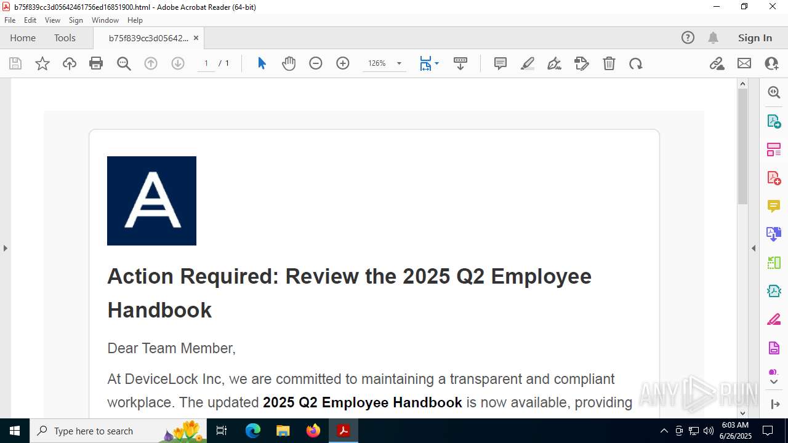Click scrollbar up arrow
This screenshot has height=443, width=788.
pos(742,84)
